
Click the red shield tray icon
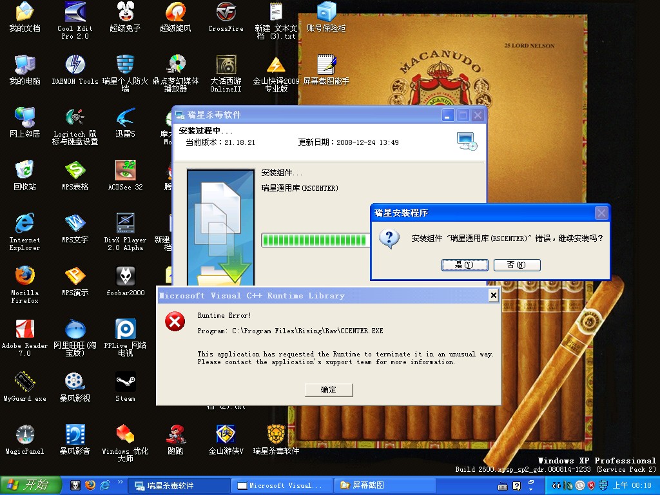(591, 485)
